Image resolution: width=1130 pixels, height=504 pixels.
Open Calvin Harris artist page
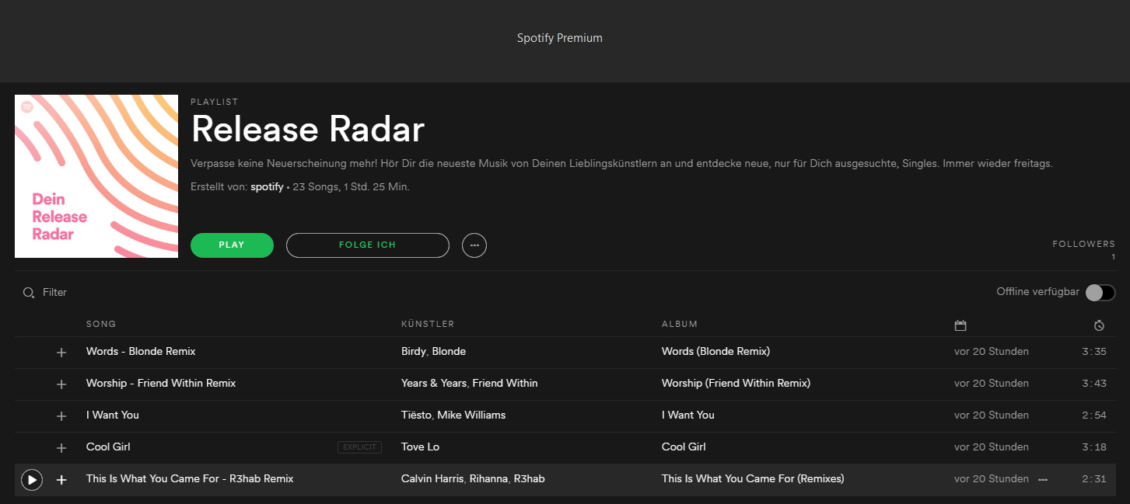(x=432, y=479)
